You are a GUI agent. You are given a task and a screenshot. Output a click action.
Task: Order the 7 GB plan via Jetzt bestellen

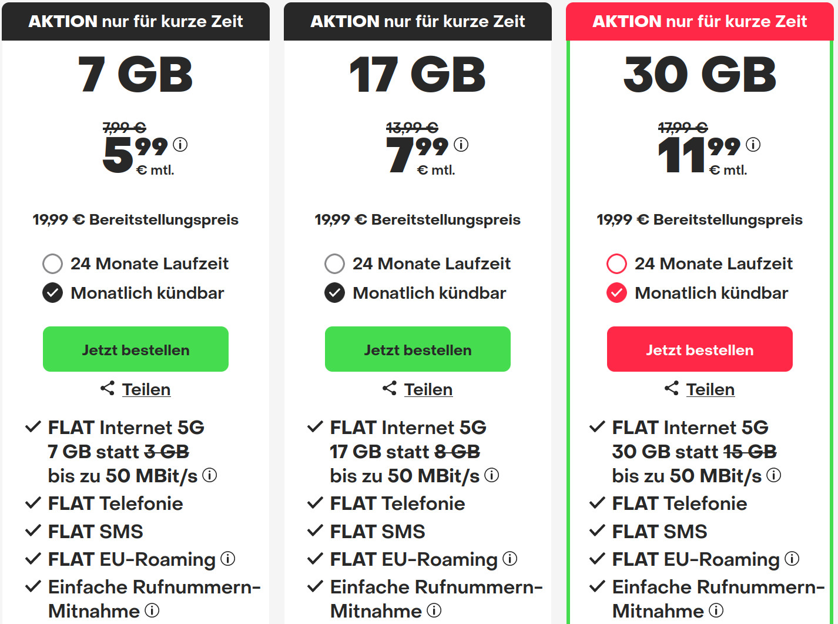pos(135,349)
